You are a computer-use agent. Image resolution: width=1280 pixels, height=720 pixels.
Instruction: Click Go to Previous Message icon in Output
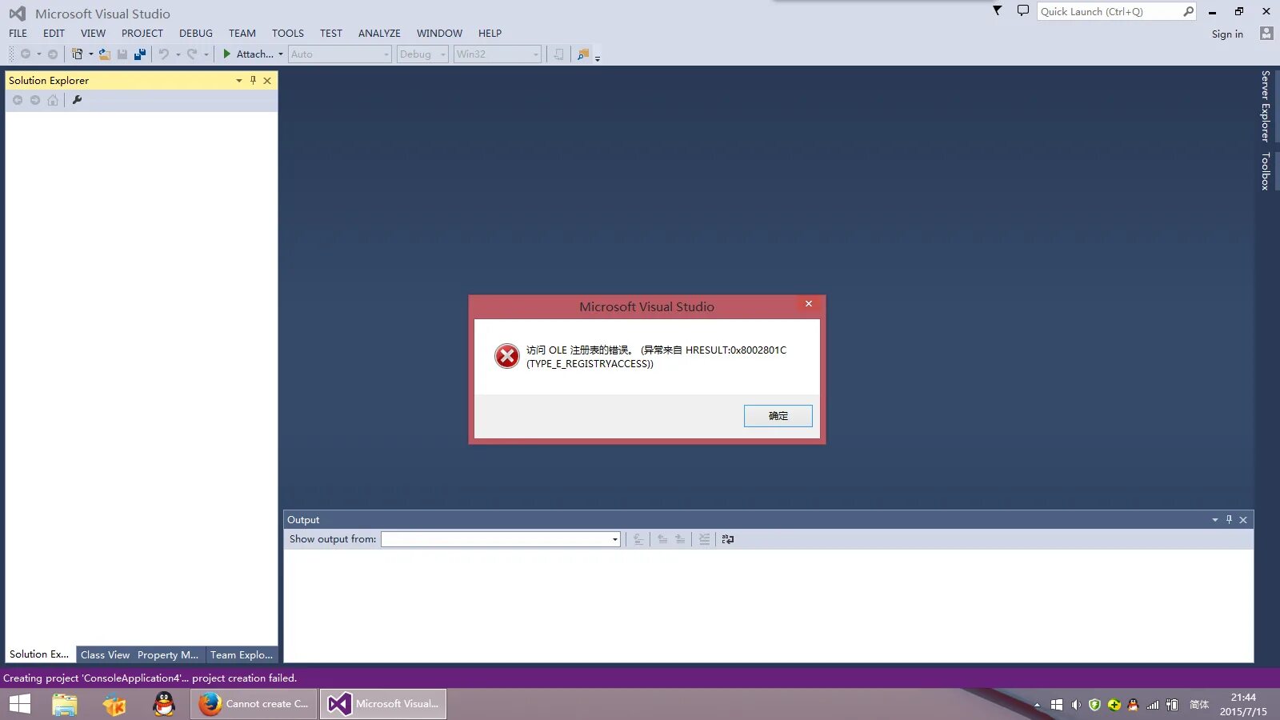click(662, 539)
